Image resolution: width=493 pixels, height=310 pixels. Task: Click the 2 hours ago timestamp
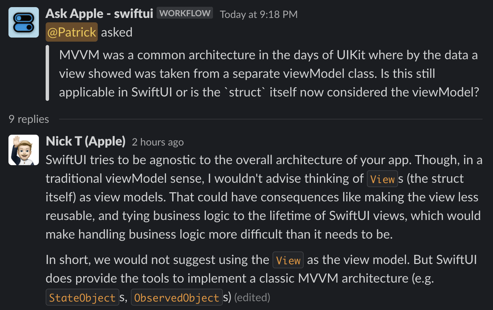point(158,142)
